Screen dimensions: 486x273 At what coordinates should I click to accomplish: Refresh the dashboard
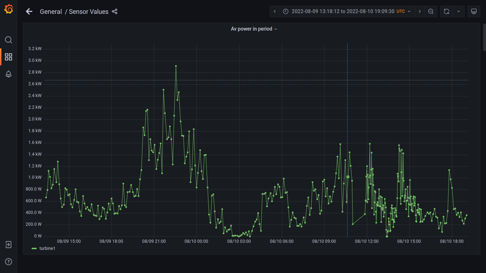tap(446, 11)
